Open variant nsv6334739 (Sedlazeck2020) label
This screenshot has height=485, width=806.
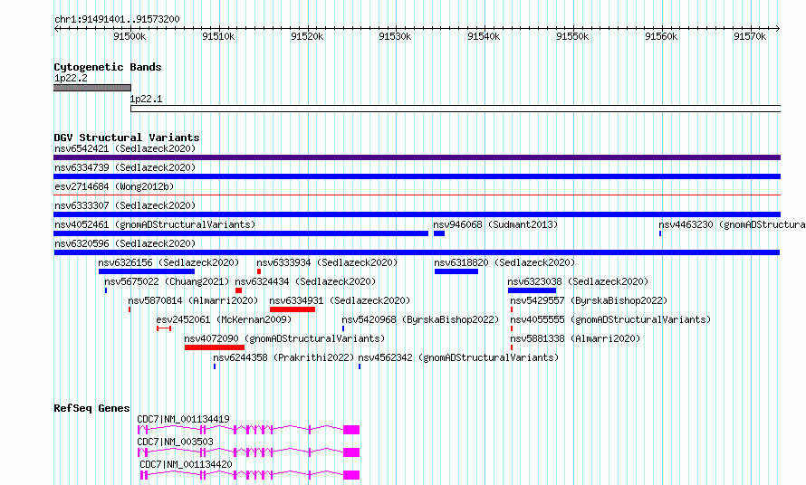(125, 167)
